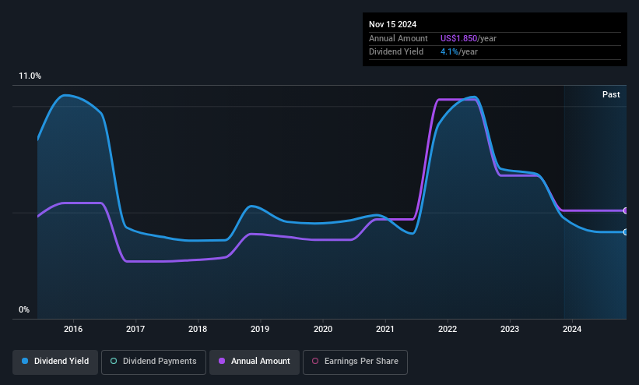
Task: Click the 2016 x-axis label
Action: (x=73, y=329)
